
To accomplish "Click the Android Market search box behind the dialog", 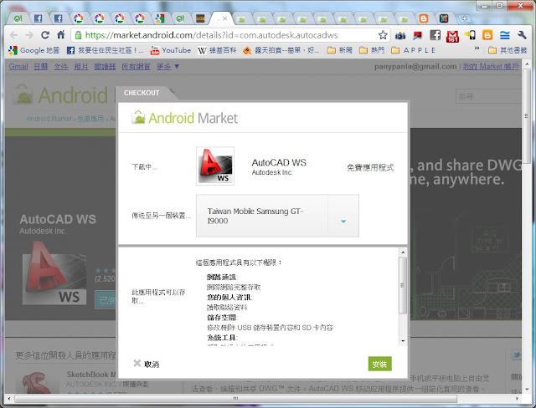I will point(488,96).
